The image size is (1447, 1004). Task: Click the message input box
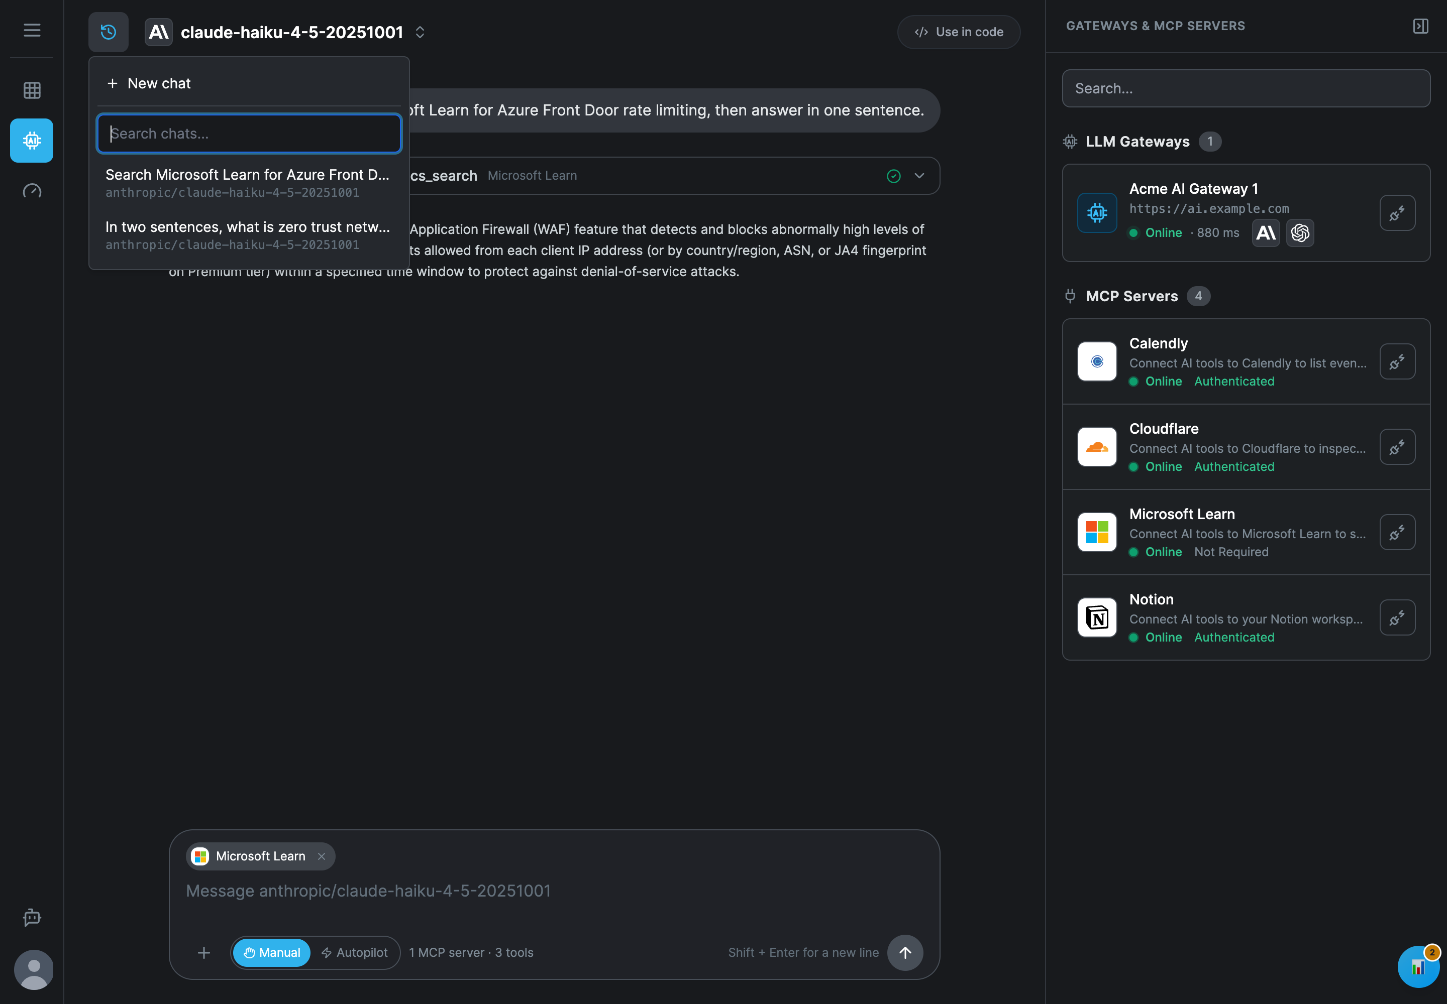(554, 891)
